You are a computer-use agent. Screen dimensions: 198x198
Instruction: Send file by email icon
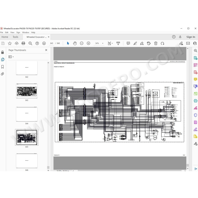pos(188,44)
